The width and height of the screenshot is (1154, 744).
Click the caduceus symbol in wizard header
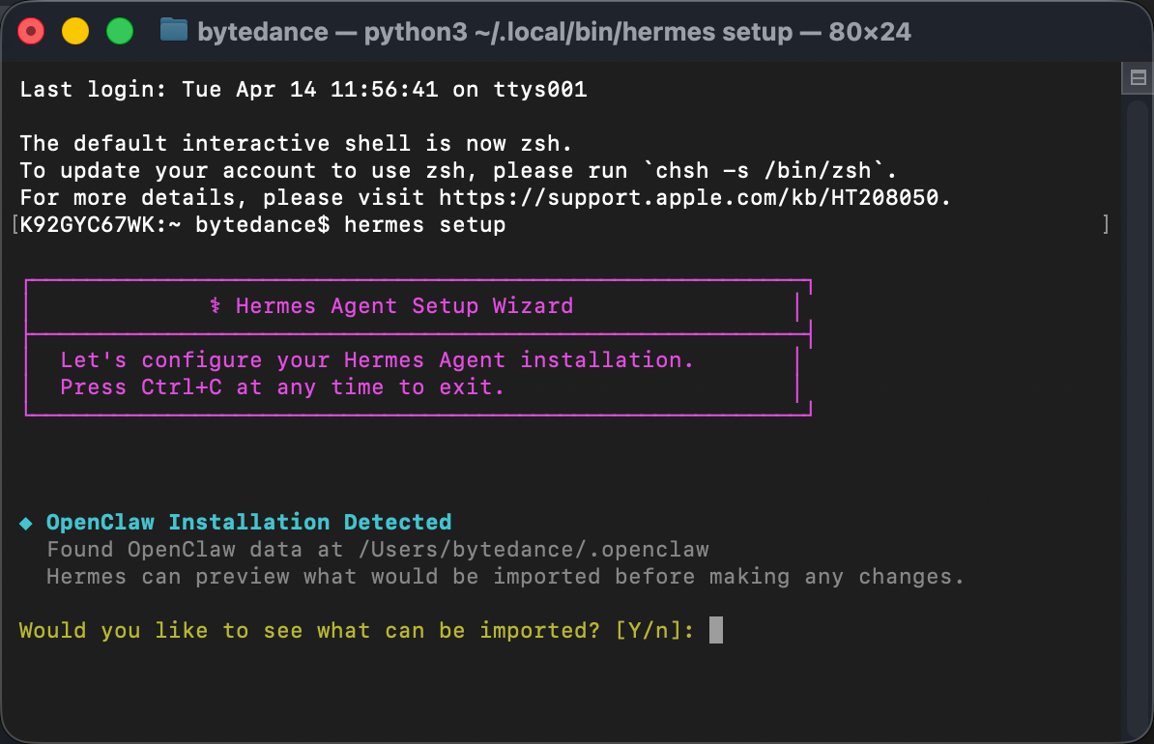point(216,306)
